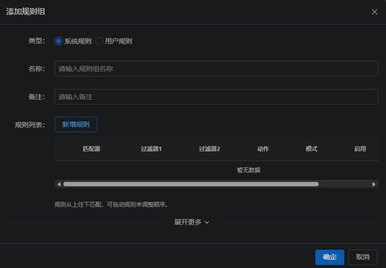The width and height of the screenshot is (386, 268).
Task: Click the 动作 column header
Action: coord(263,149)
